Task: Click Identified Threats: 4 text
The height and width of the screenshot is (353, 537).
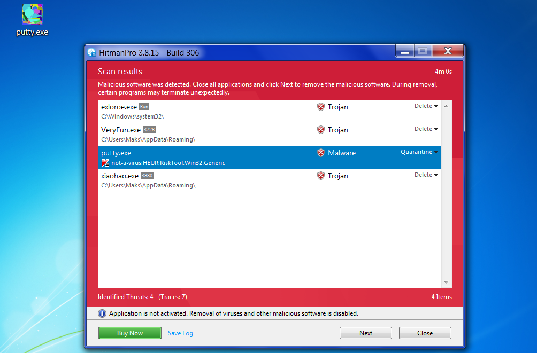Action: tap(125, 297)
